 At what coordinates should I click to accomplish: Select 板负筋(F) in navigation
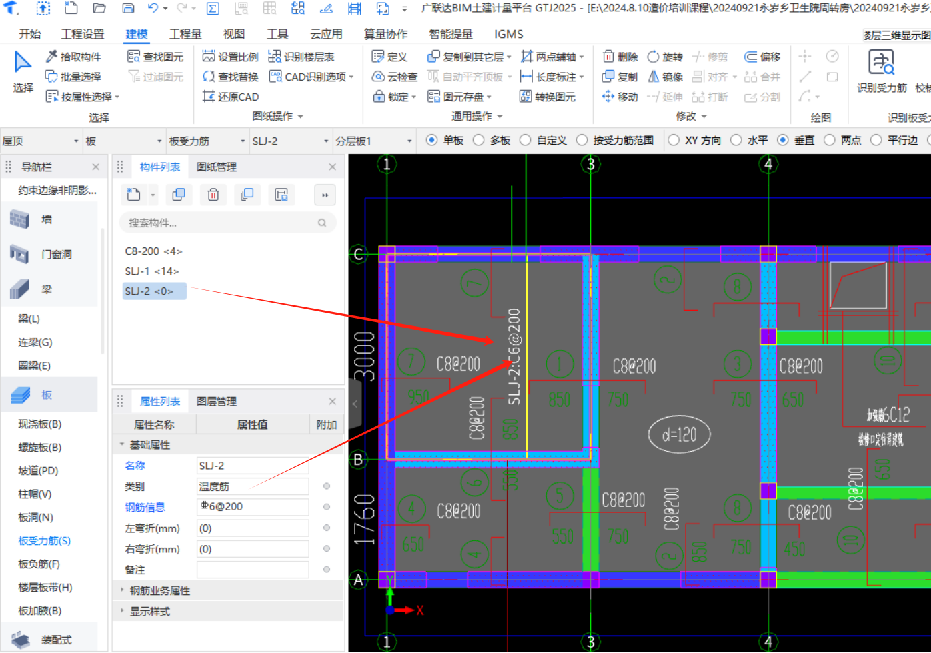39,564
